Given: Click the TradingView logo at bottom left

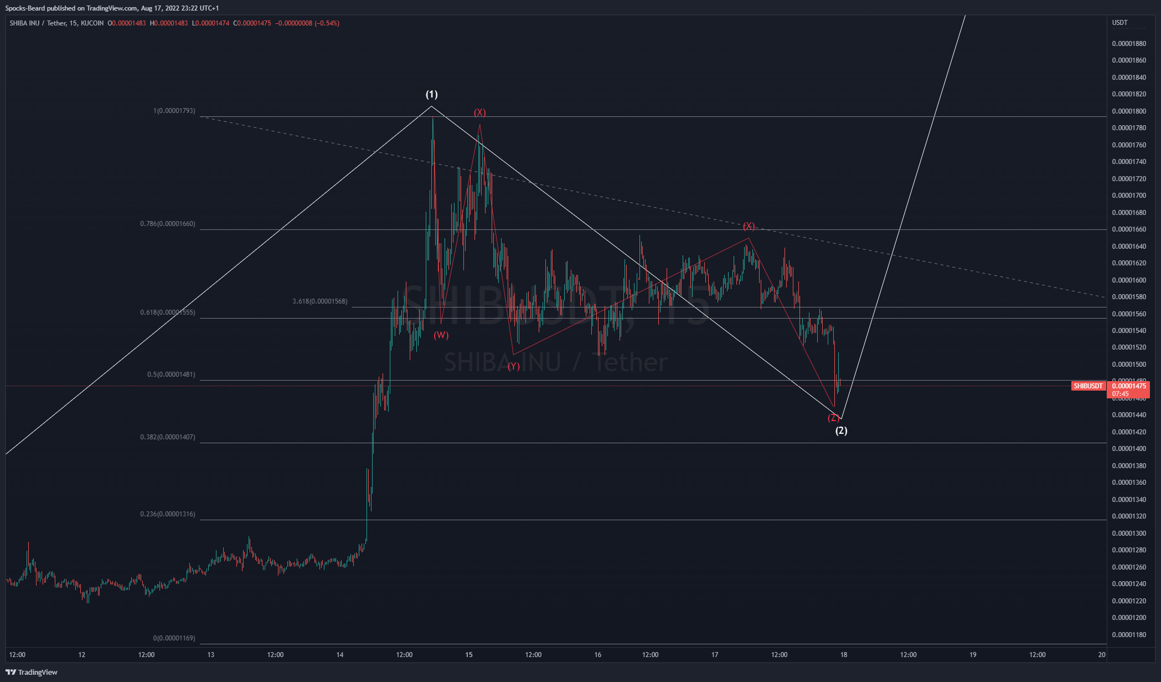Looking at the screenshot, I should click(x=32, y=672).
